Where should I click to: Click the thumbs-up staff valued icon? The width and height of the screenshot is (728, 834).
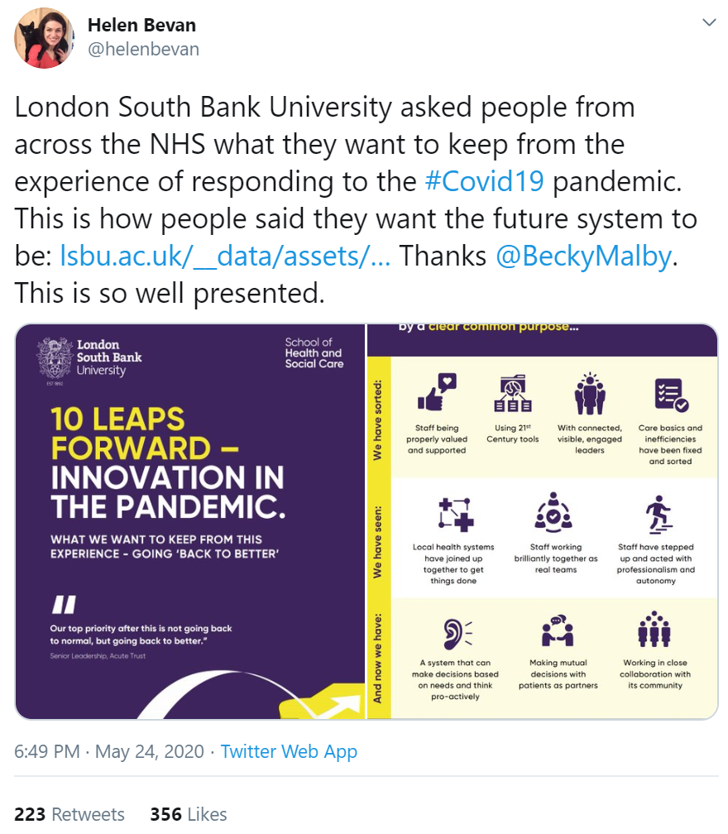[437, 391]
